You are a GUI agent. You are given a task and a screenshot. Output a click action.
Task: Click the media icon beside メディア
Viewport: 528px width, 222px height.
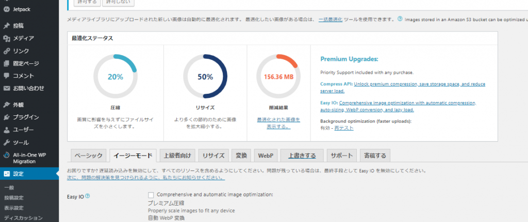(6, 38)
